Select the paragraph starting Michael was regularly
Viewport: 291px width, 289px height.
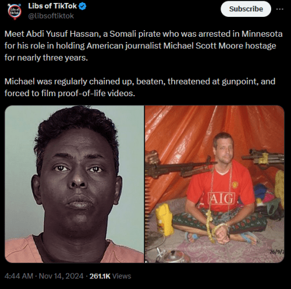tap(140, 87)
